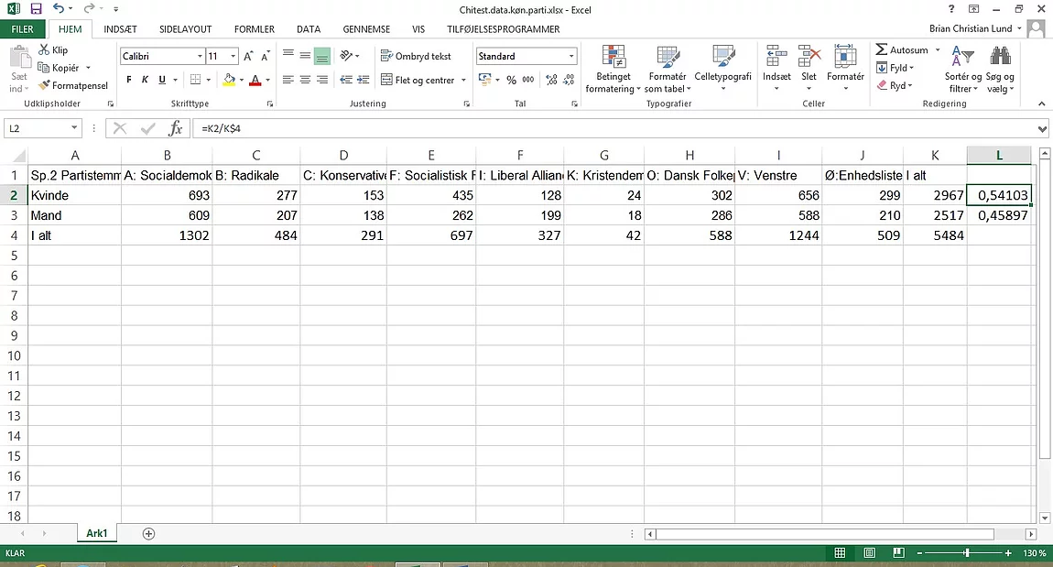
Task: Decrease decimal places
Action: (569, 80)
